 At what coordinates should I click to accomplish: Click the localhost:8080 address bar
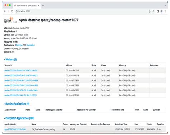pyautogui.click(x=81, y=11)
